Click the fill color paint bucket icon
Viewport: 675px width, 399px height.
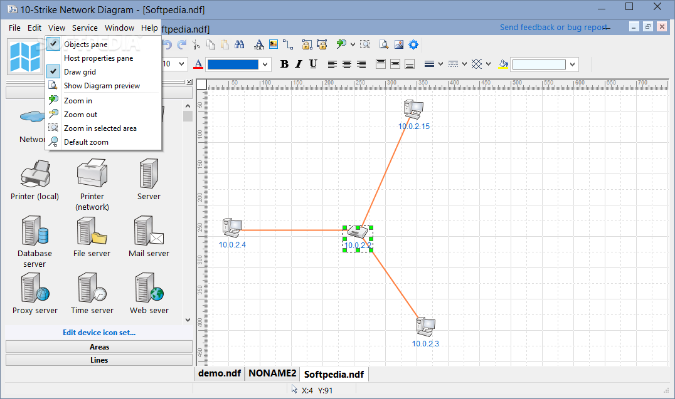point(503,65)
